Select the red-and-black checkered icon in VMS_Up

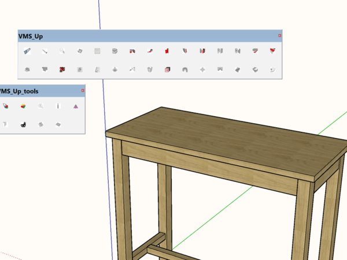(x=62, y=70)
